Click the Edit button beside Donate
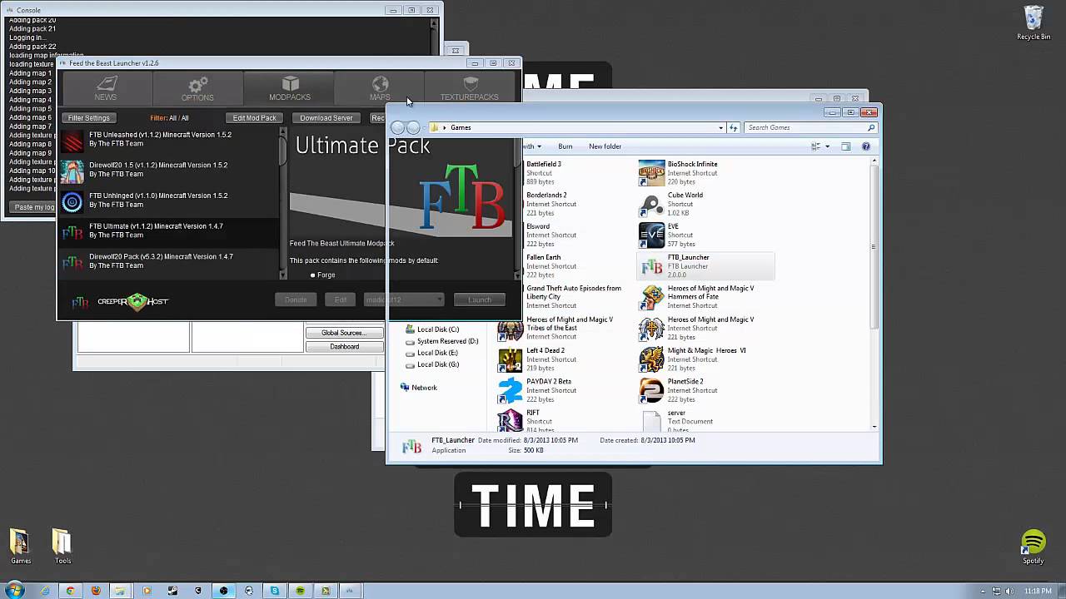The image size is (1066, 599). (x=341, y=299)
